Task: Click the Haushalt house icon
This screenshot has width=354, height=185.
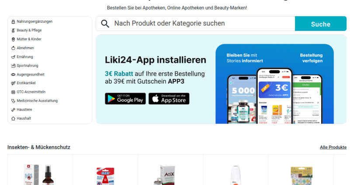Action: 13,118
